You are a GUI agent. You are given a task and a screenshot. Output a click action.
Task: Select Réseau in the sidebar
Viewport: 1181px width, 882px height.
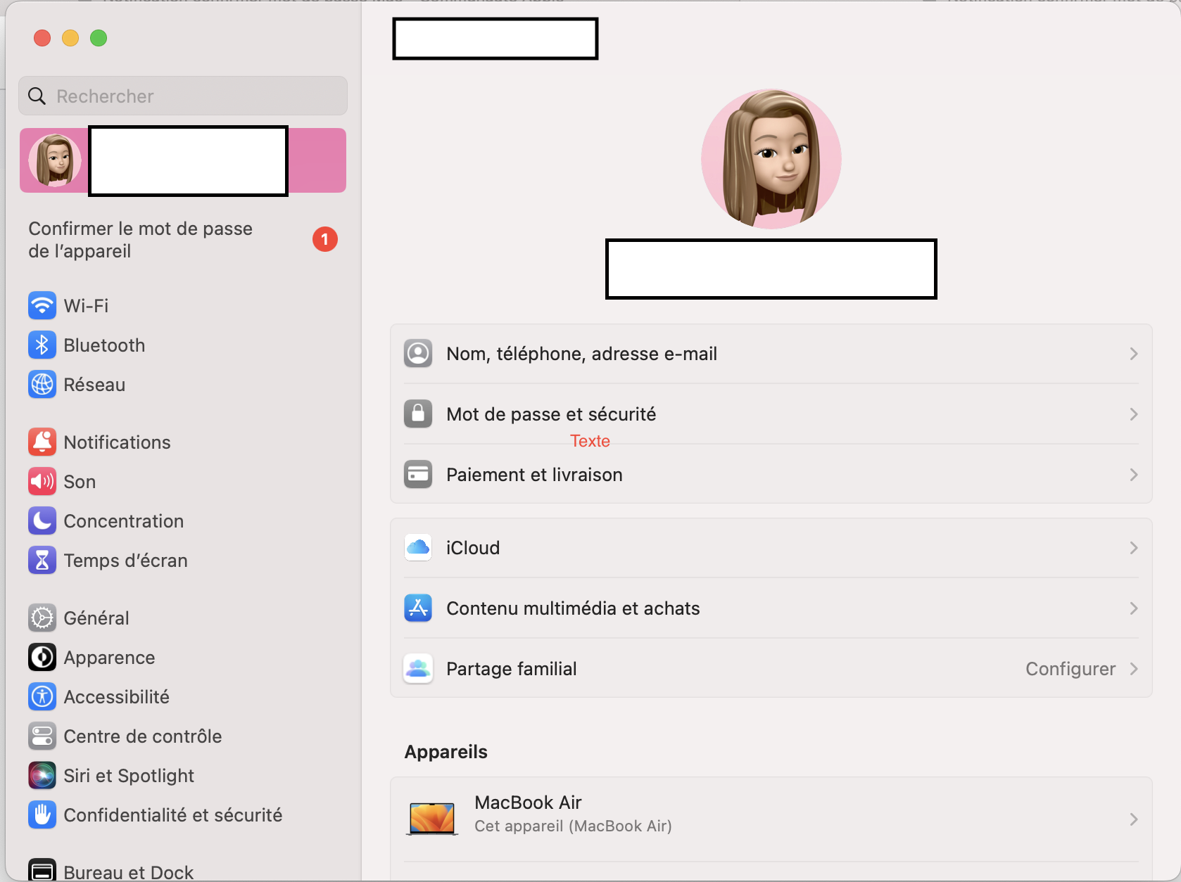183,384
